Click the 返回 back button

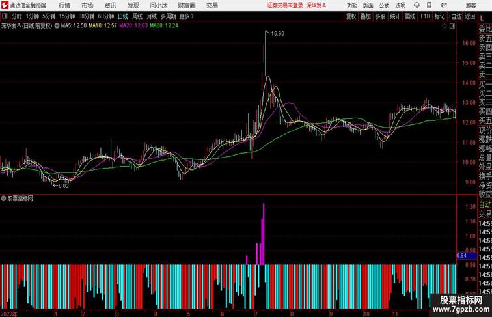click(470, 16)
